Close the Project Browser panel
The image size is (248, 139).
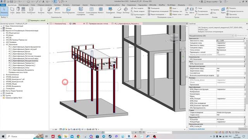[x=48, y=24]
